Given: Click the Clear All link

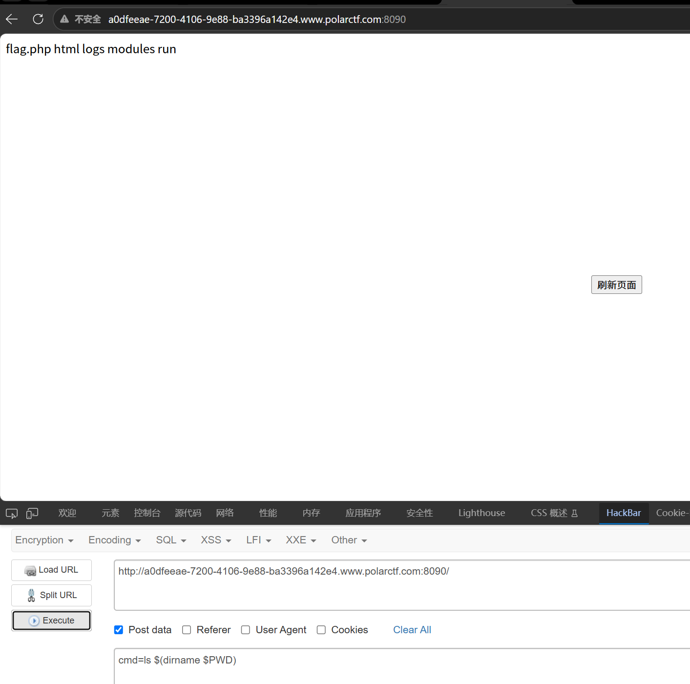Looking at the screenshot, I should (x=412, y=630).
